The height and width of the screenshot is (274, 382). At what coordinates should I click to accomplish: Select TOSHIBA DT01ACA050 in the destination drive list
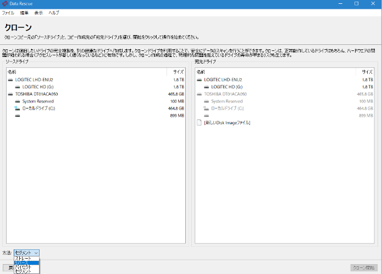[225, 94]
